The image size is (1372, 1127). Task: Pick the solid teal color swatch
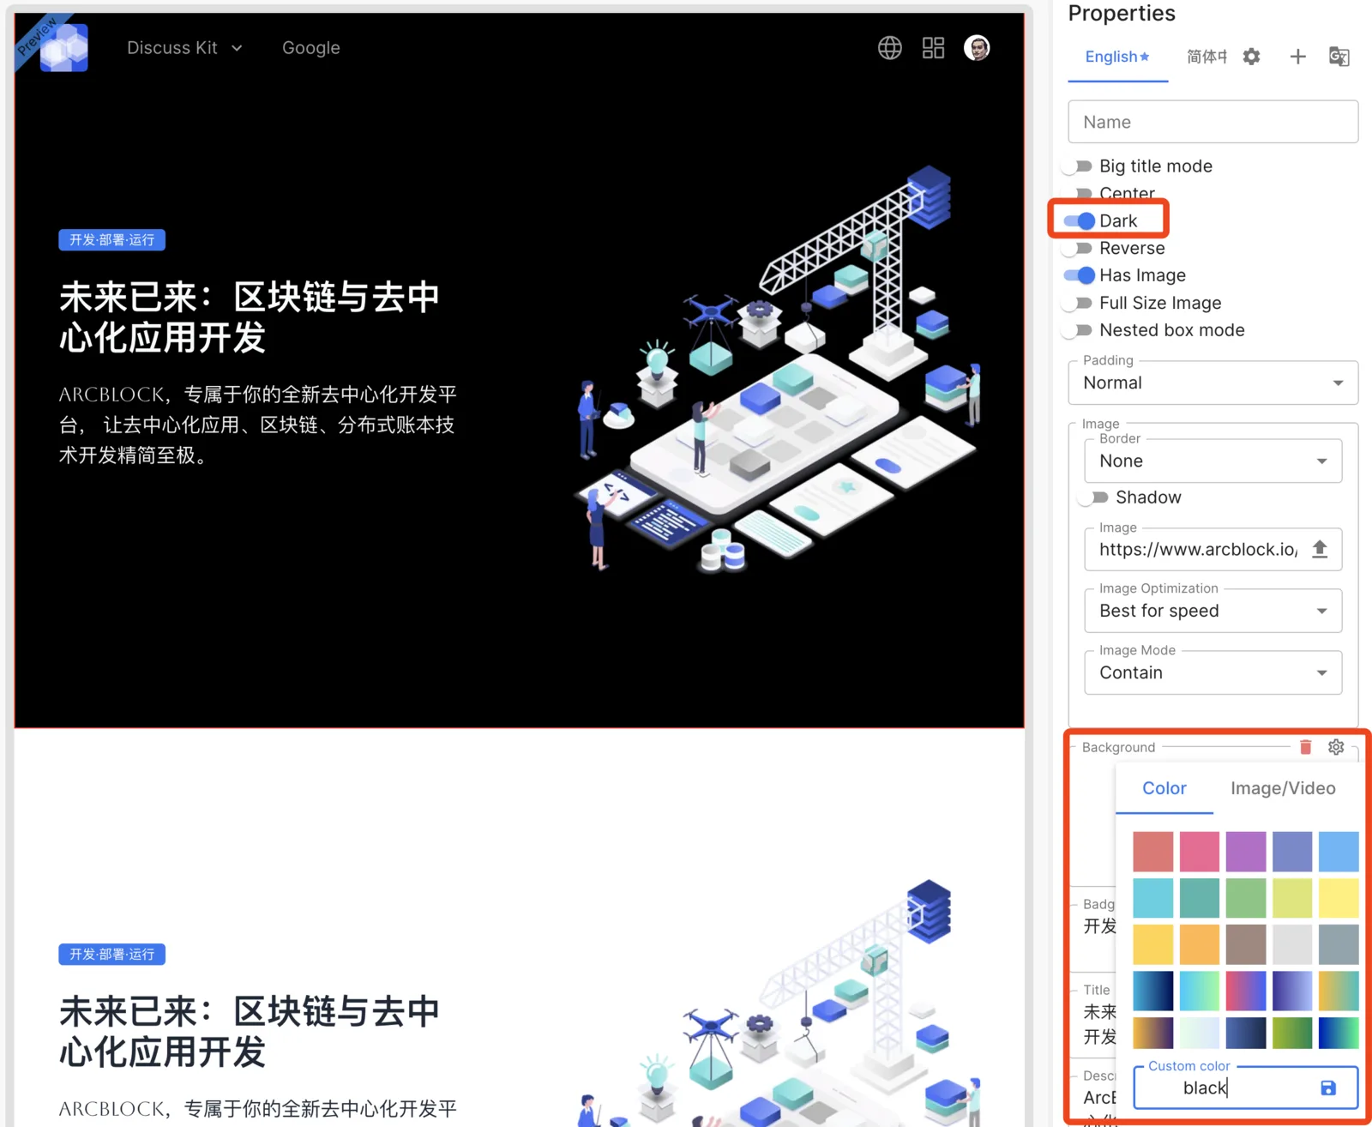1199,897
